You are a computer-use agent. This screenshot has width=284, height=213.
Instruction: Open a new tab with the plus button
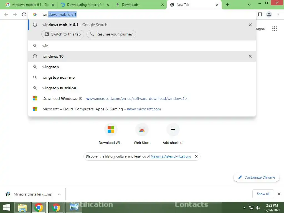pos(228,5)
